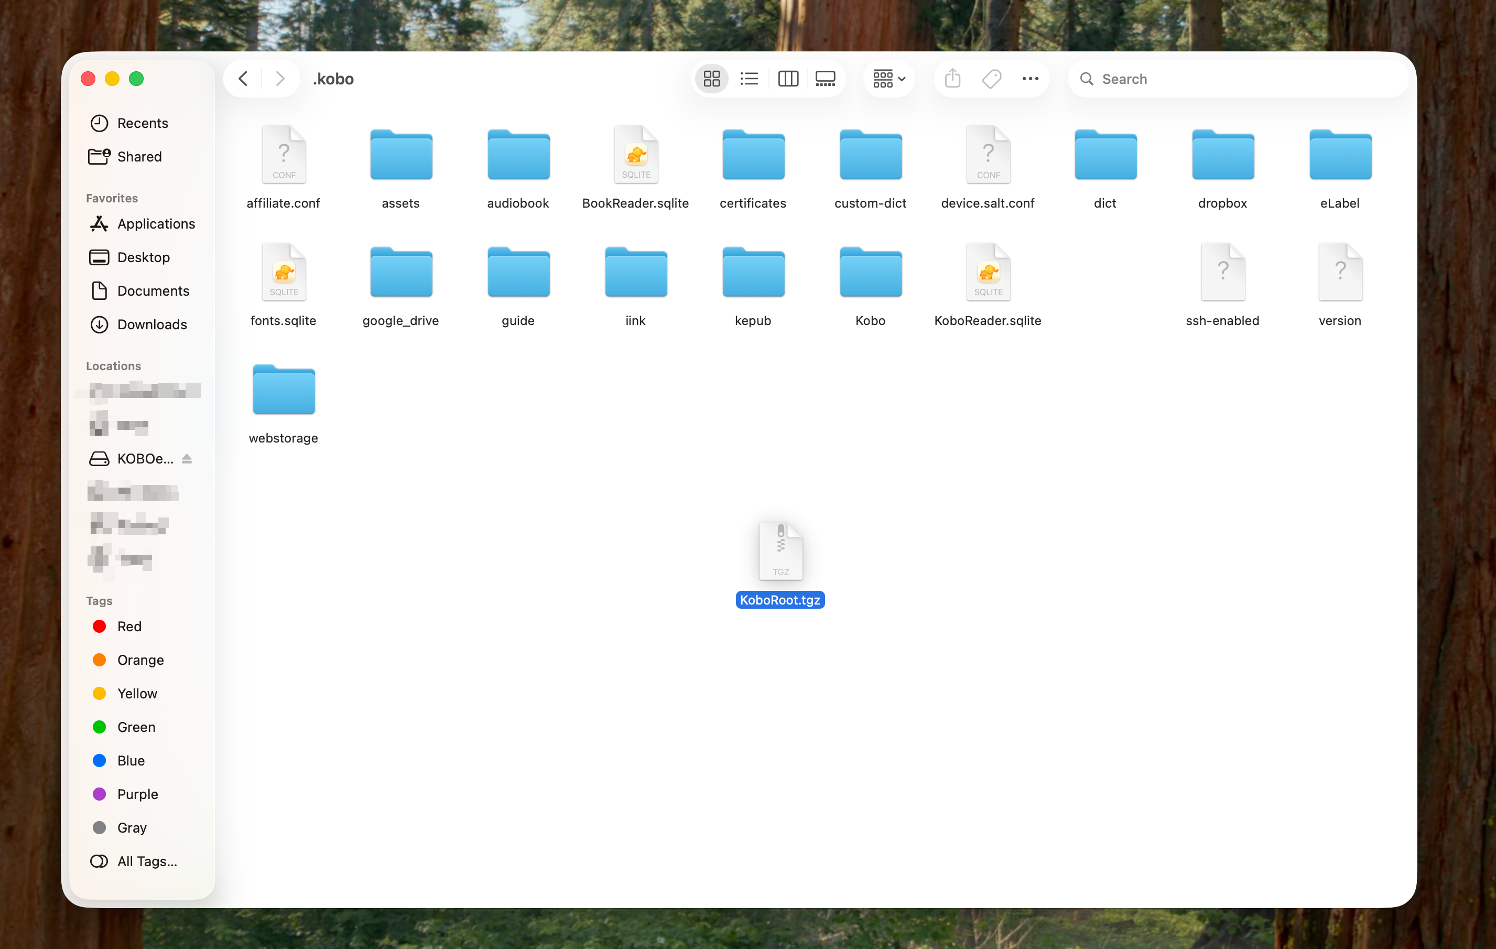Open the Group By dropdown
The width and height of the screenshot is (1496, 949).
[x=888, y=79]
